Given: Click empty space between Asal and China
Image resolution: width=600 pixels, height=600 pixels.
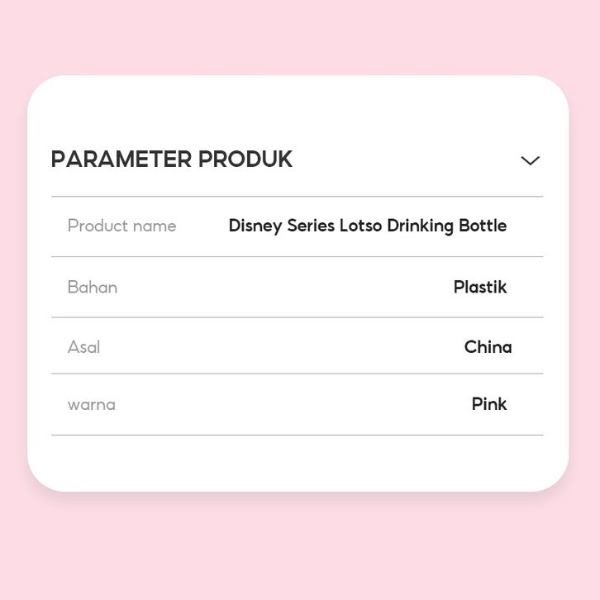Looking at the screenshot, I should 281,347.
